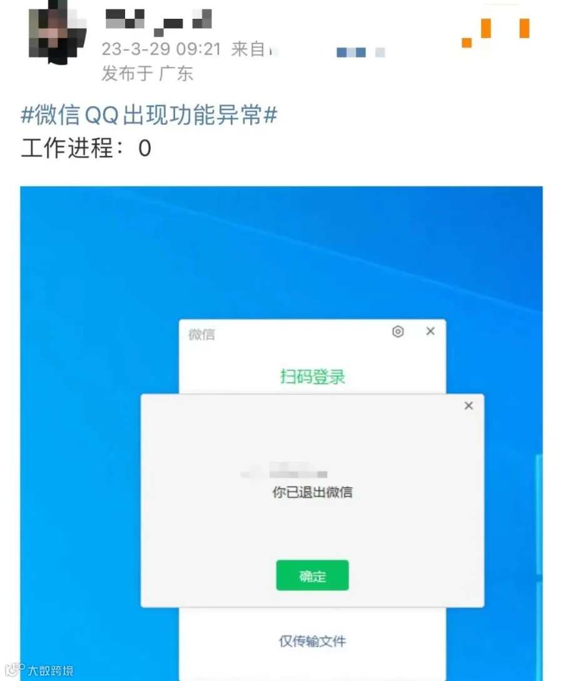Screen dimensions: 563x681
Task: Open the #微信QQ出现功能异常# hashtag topic
Action: click(149, 116)
